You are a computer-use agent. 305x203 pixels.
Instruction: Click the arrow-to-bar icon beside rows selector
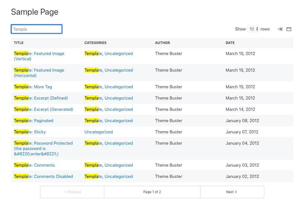click(280, 29)
